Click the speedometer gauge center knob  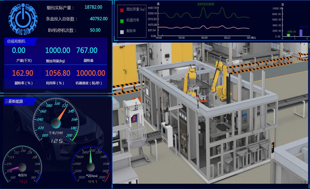point(56,123)
